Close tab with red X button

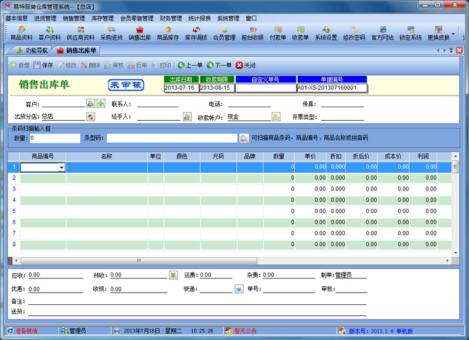tap(459, 50)
